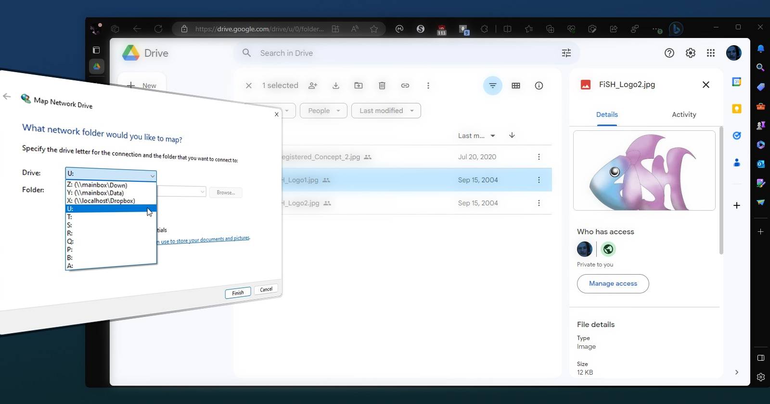The width and height of the screenshot is (770, 404).
Task: Switch to the Activity tab
Action: [x=684, y=114]
